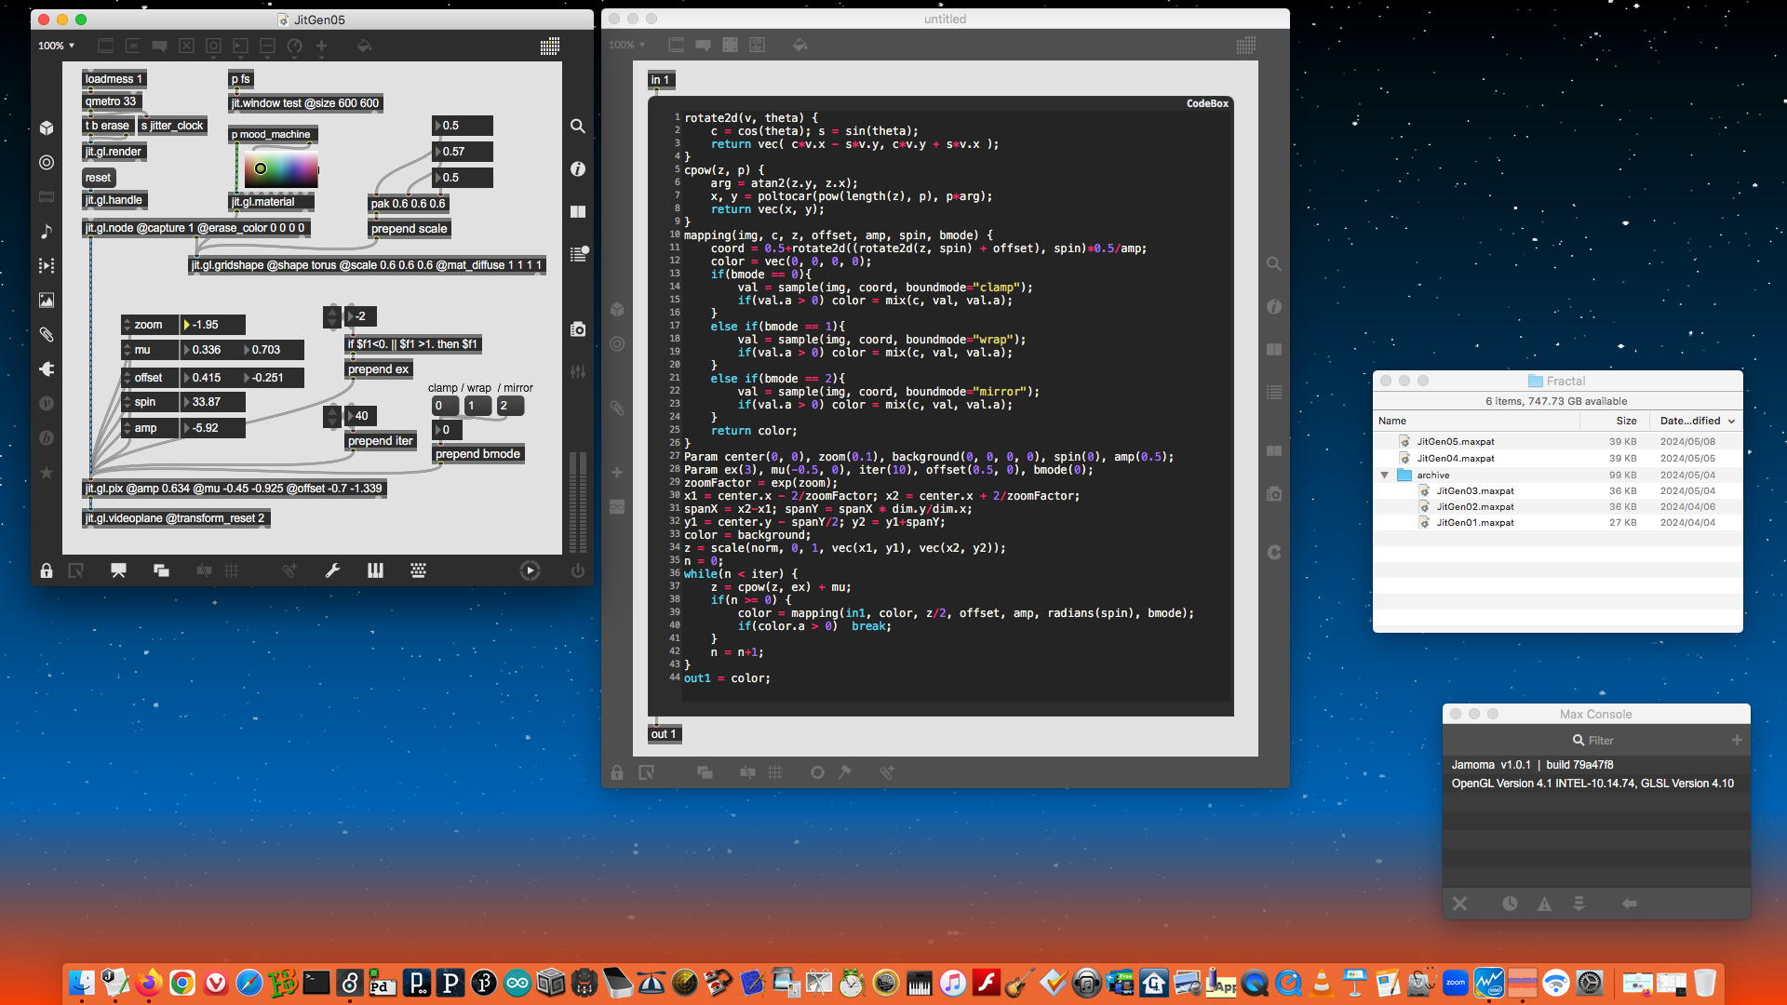Click the wrap mode message box labeled 1

(477, 406)
